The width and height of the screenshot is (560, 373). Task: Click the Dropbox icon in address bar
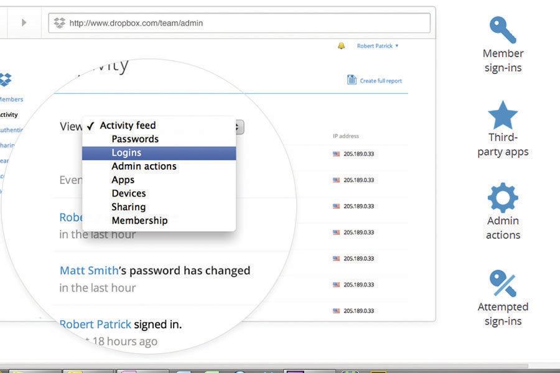coord(59,23)
